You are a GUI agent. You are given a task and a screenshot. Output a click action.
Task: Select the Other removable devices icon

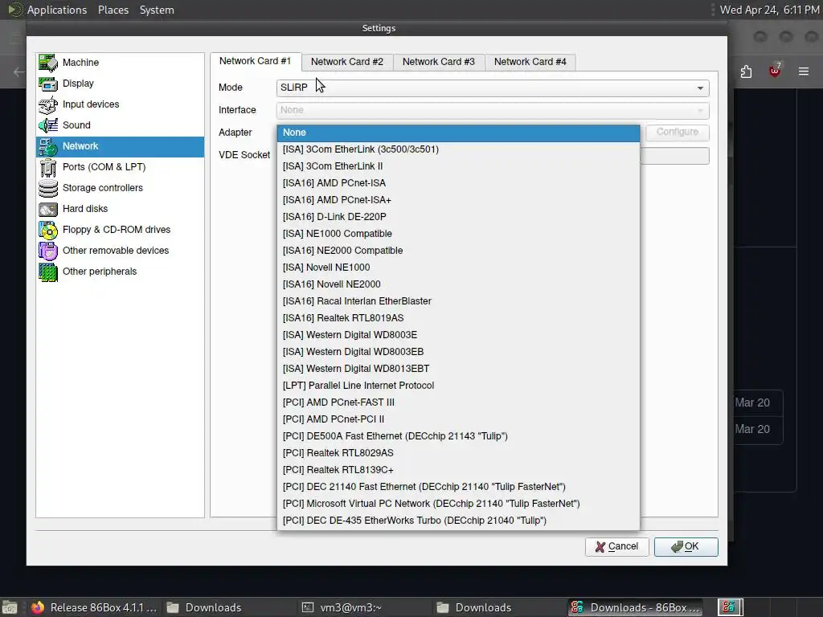[x=48, y=251]
